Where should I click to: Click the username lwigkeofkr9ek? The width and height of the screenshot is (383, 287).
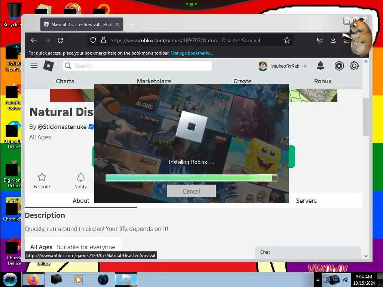285,66
